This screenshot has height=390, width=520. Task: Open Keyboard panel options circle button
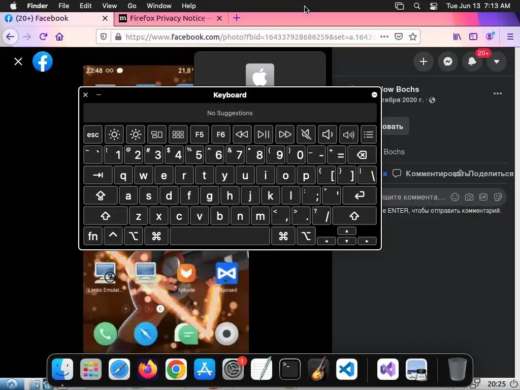pyautogui.click(x=374, y=95)
